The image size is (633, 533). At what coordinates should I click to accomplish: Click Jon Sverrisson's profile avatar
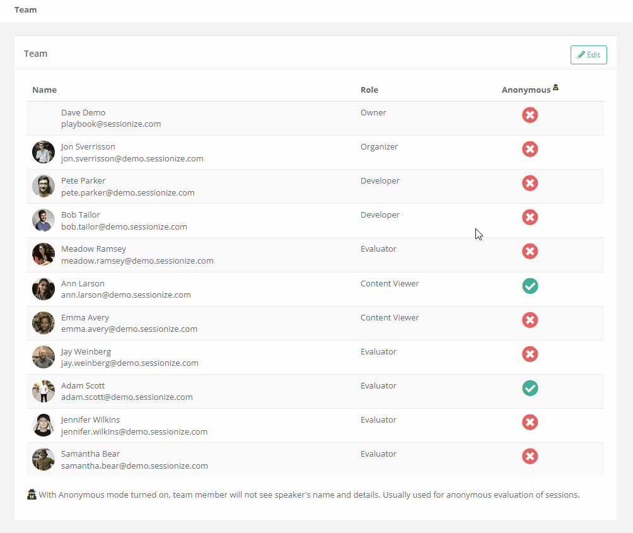click(44, 152)
